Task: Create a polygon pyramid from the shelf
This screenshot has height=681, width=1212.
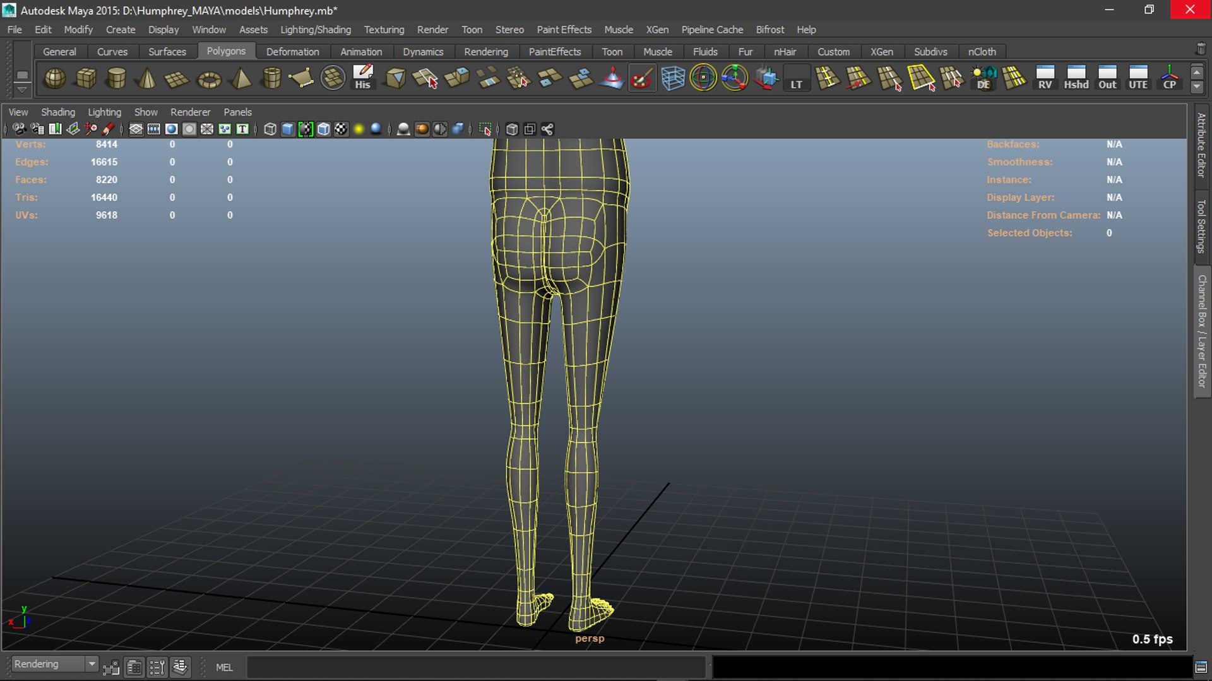Action: 241,78
